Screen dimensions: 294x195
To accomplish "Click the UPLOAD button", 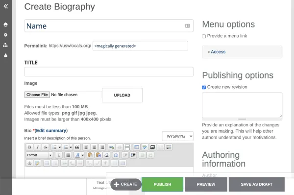I will (122, 95).
